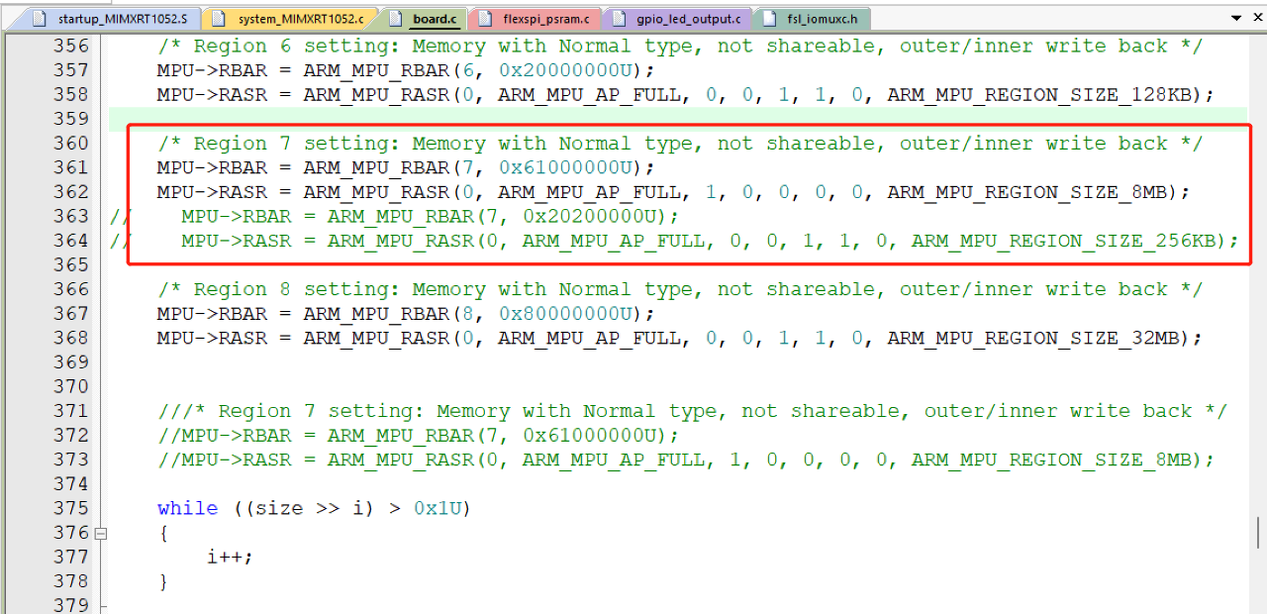Click the file icon on system_MIMXRT1052.c tab

tap(220, 19)
